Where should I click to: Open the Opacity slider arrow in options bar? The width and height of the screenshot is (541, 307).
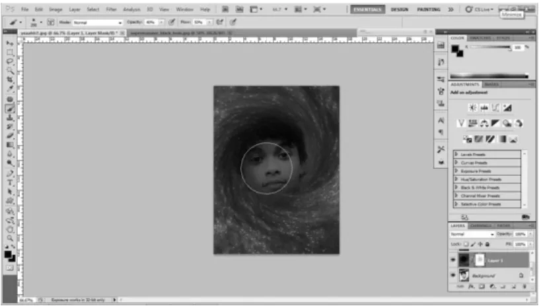pos(161,22)
